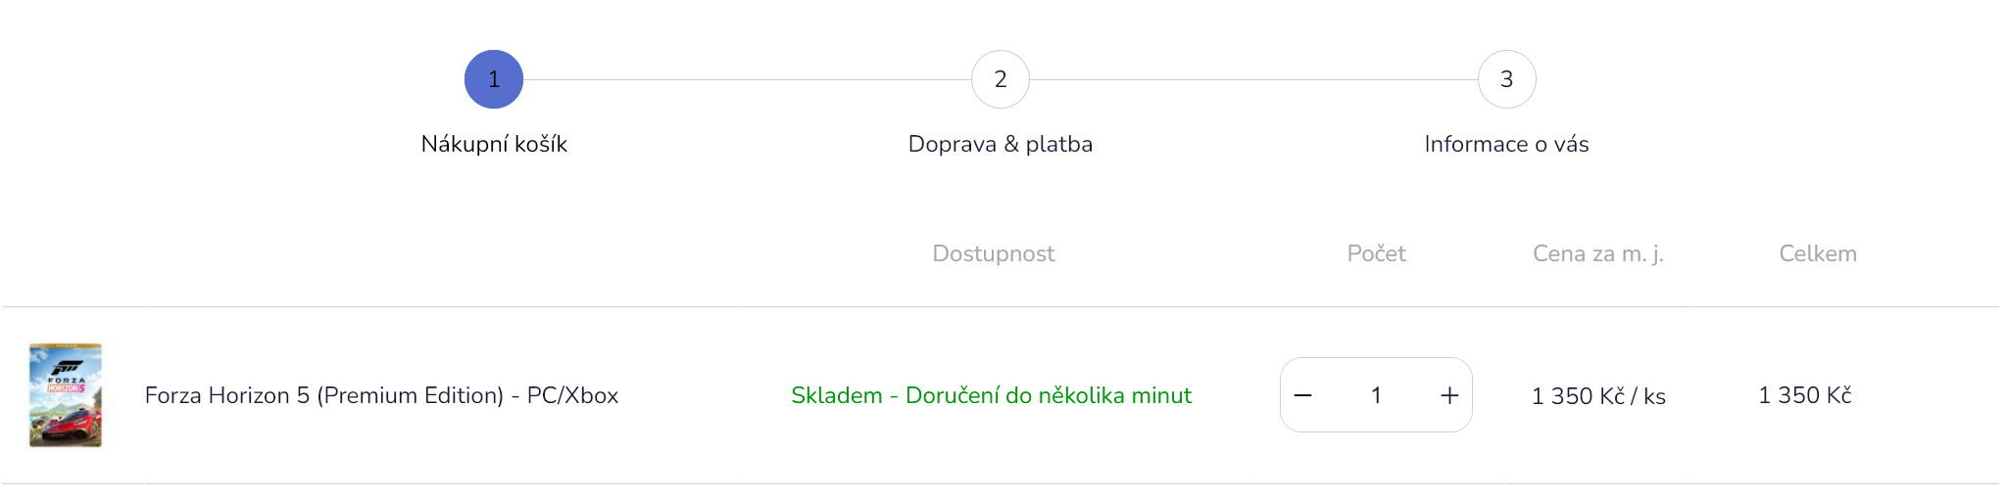Click the Cena za m. j. column header
This screenshot has height=497, width=2008.
point(1598,253)
